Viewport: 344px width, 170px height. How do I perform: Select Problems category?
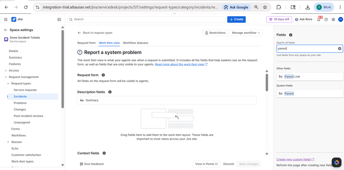tap(20, 103)
